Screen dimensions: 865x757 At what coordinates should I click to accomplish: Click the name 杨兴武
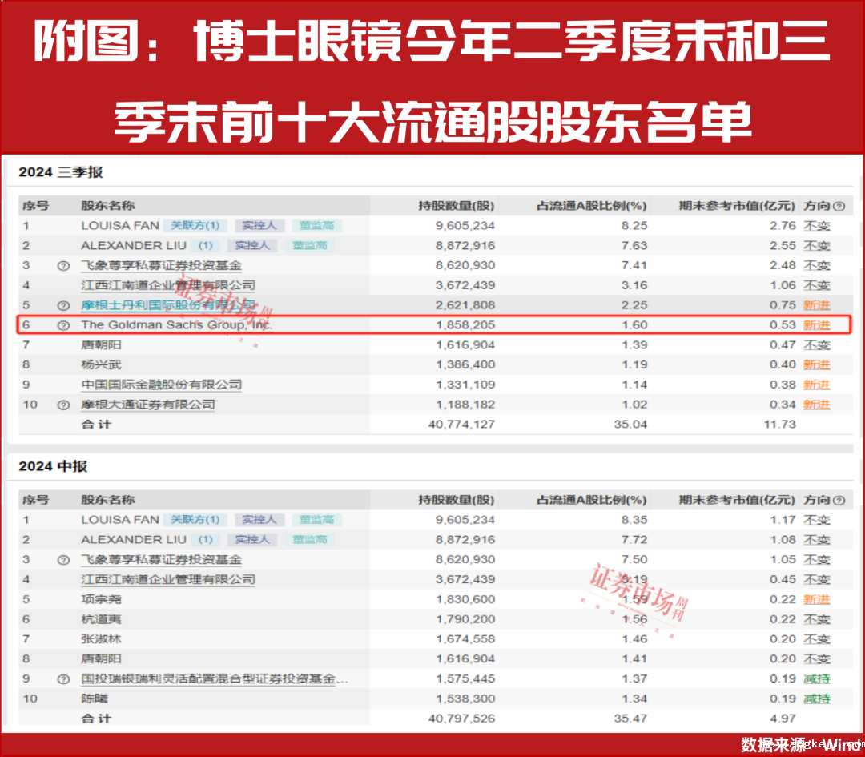coord(101,364)
